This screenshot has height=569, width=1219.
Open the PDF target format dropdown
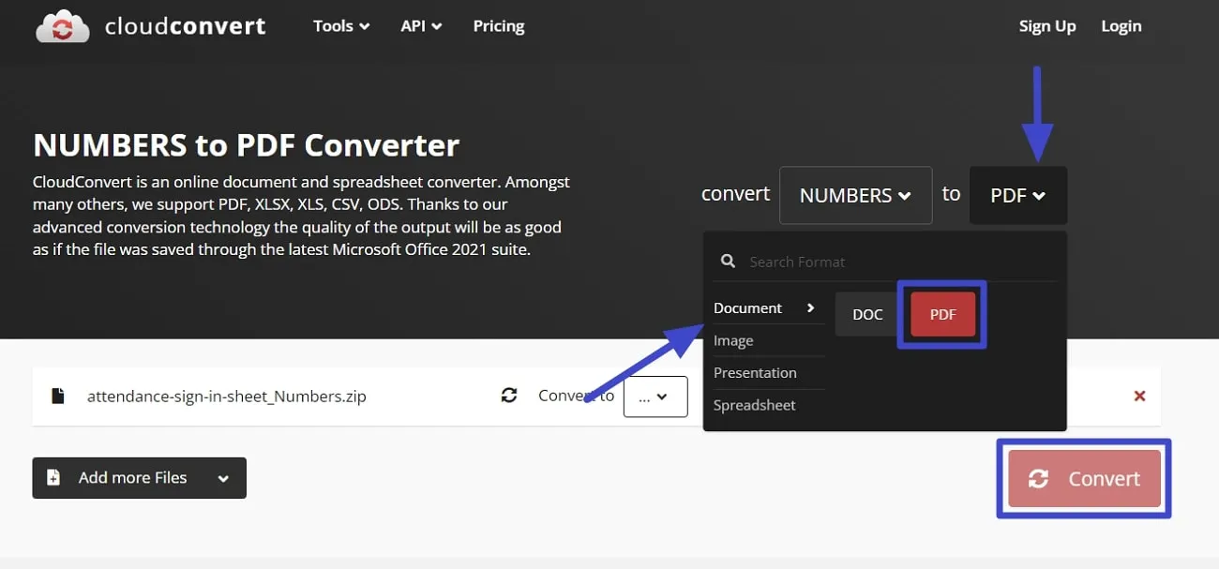[1017, 195]
